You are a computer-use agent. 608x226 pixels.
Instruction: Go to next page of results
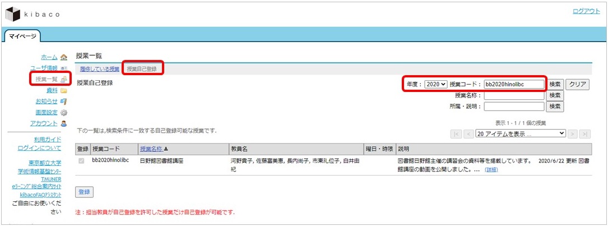click(573, 133)
